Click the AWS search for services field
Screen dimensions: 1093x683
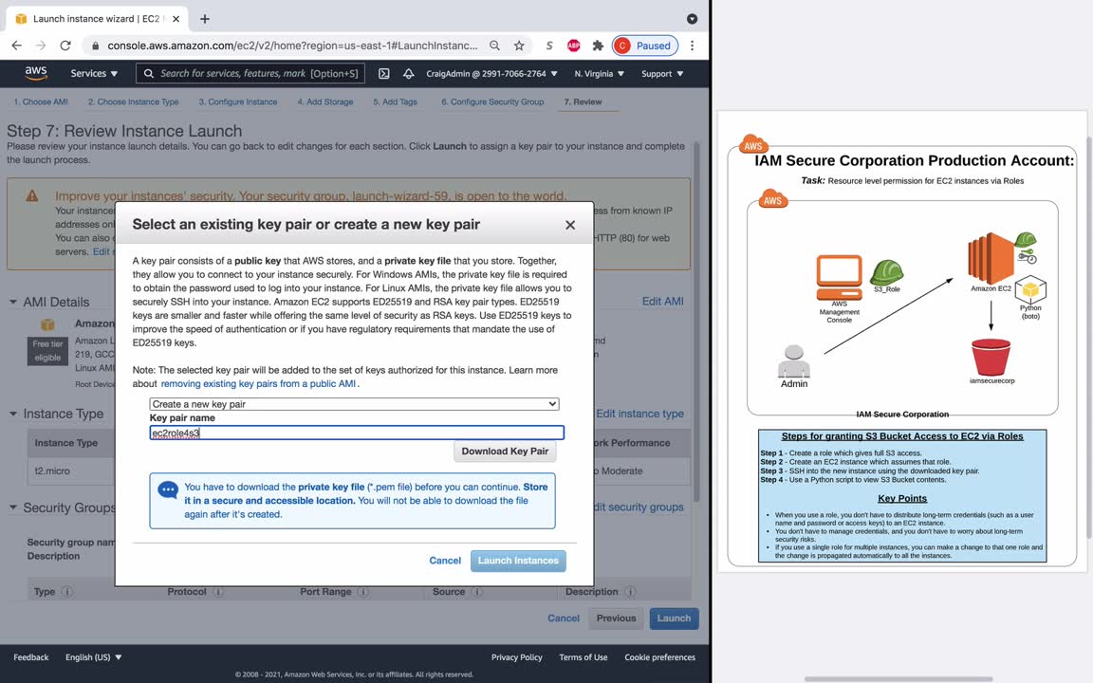[250, 73]
